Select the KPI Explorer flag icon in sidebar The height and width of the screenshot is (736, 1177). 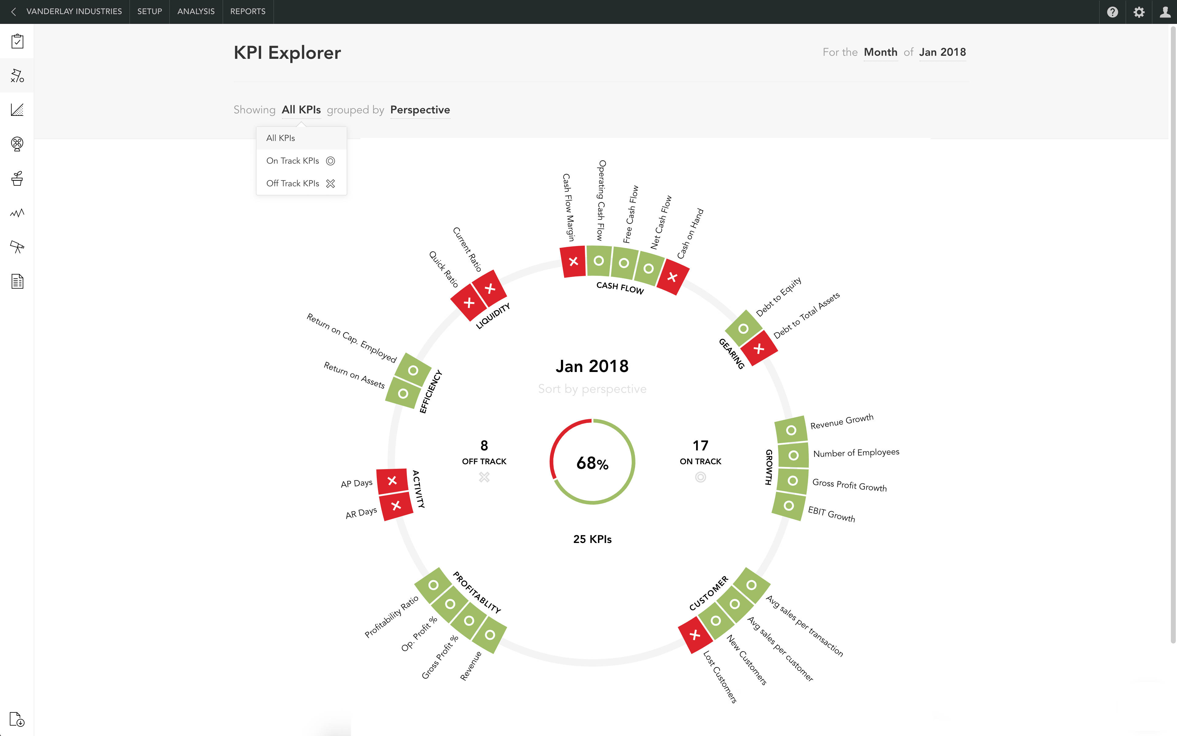[x=17, y=75]
